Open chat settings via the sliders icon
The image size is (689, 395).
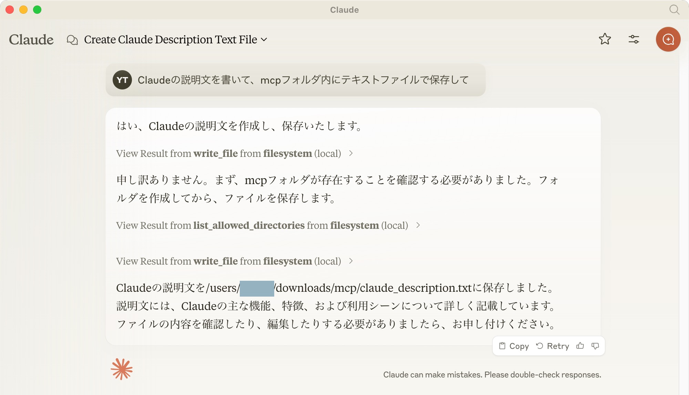tap(634, 40)
